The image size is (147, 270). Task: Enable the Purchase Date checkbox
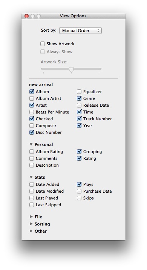click(x=79, y=191)
